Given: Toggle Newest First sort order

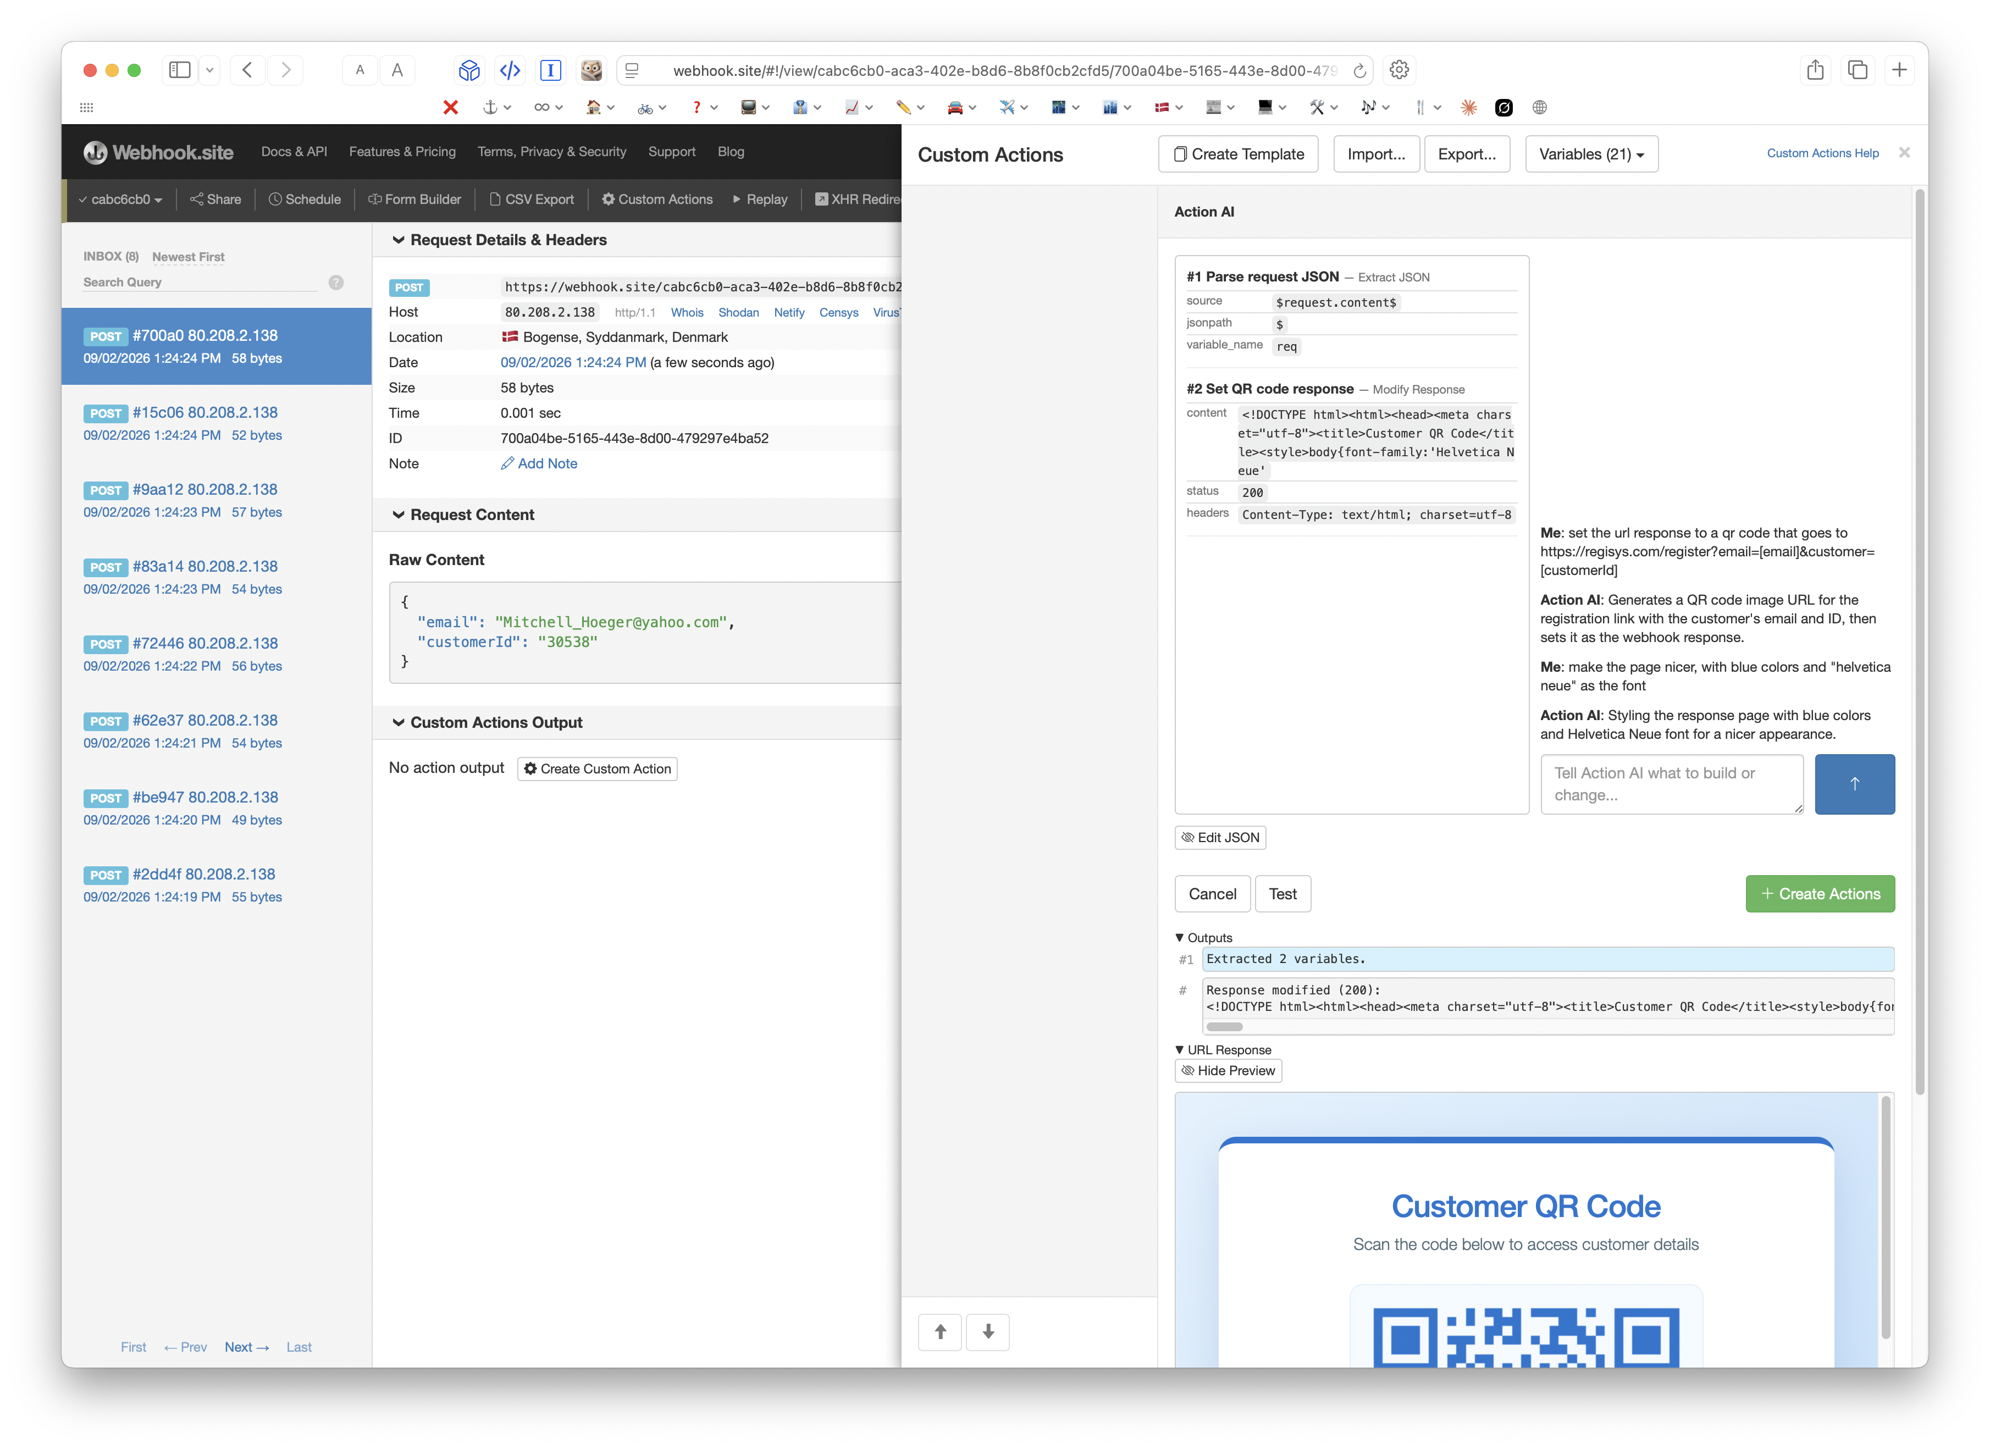Looking at the screenshot, I should point(188,257).
